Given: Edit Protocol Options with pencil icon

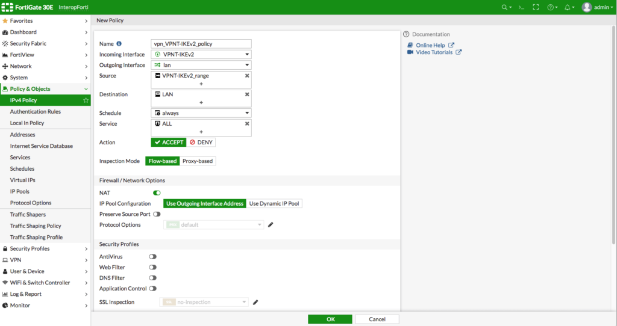Looking at the screenshot, I should click(x=271, y=225).
